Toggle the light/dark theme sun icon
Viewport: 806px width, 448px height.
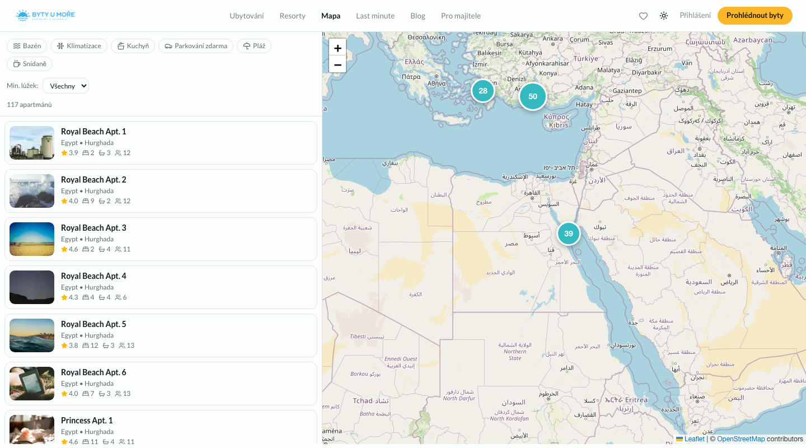pyautogui.click(x=664, y=16)
